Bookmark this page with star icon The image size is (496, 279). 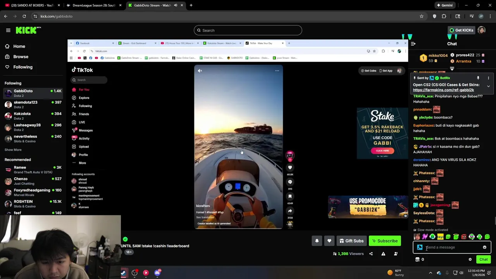tap(422, 16)
